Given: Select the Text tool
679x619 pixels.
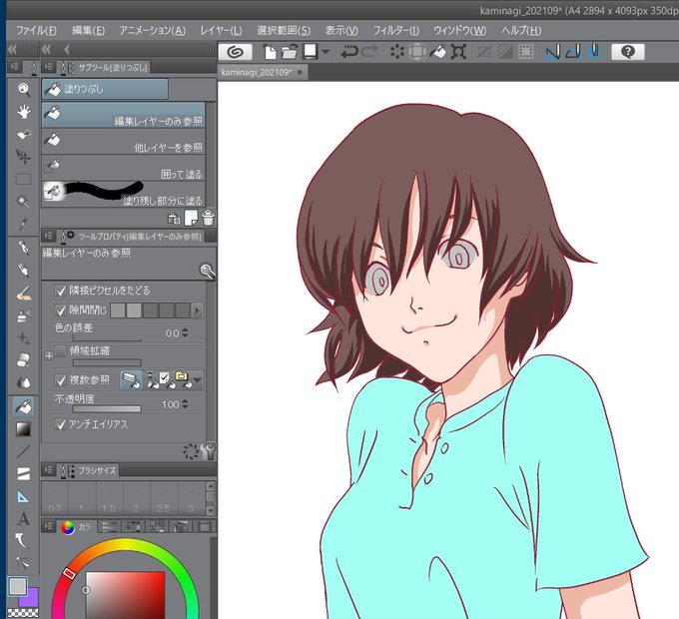Looking at the screenshot, I should (x=23, y=518).
